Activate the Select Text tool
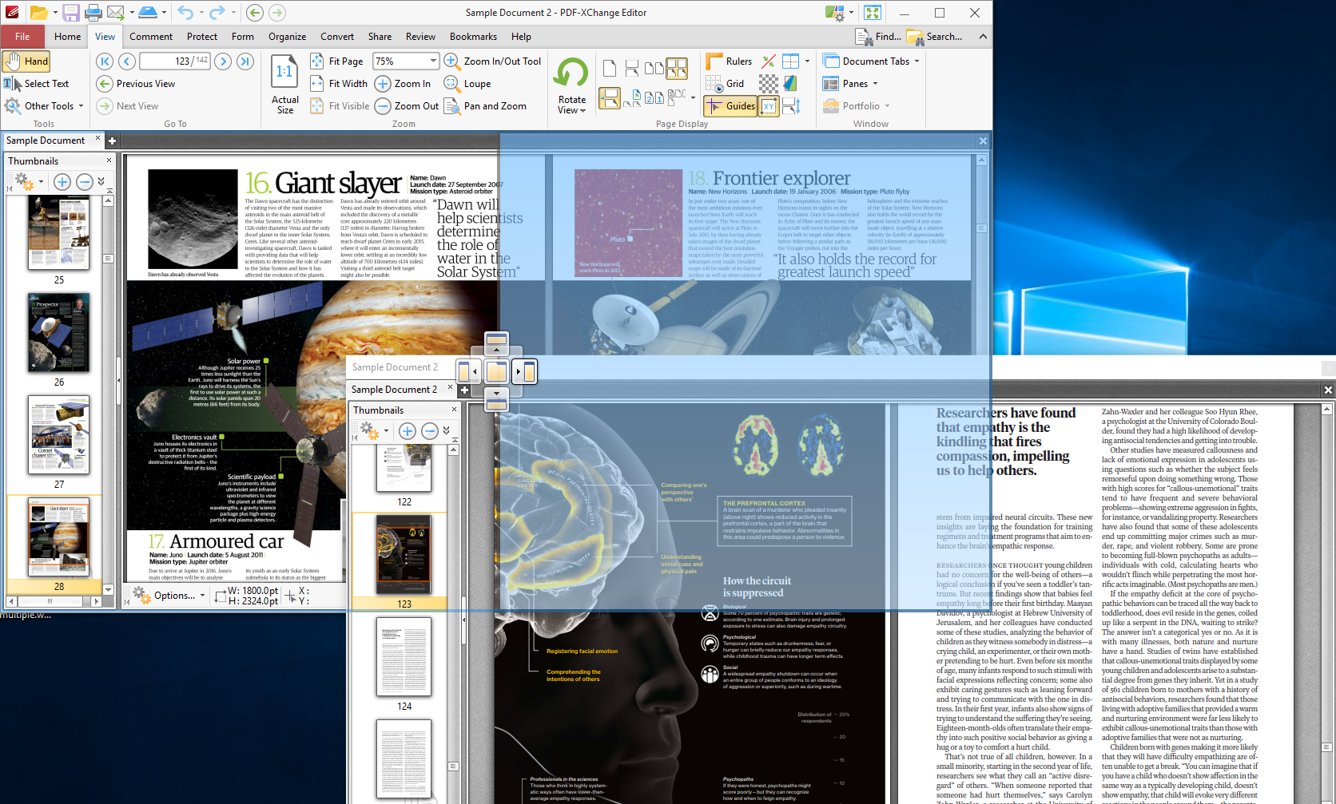The image size is (1336, 804). 37,83
